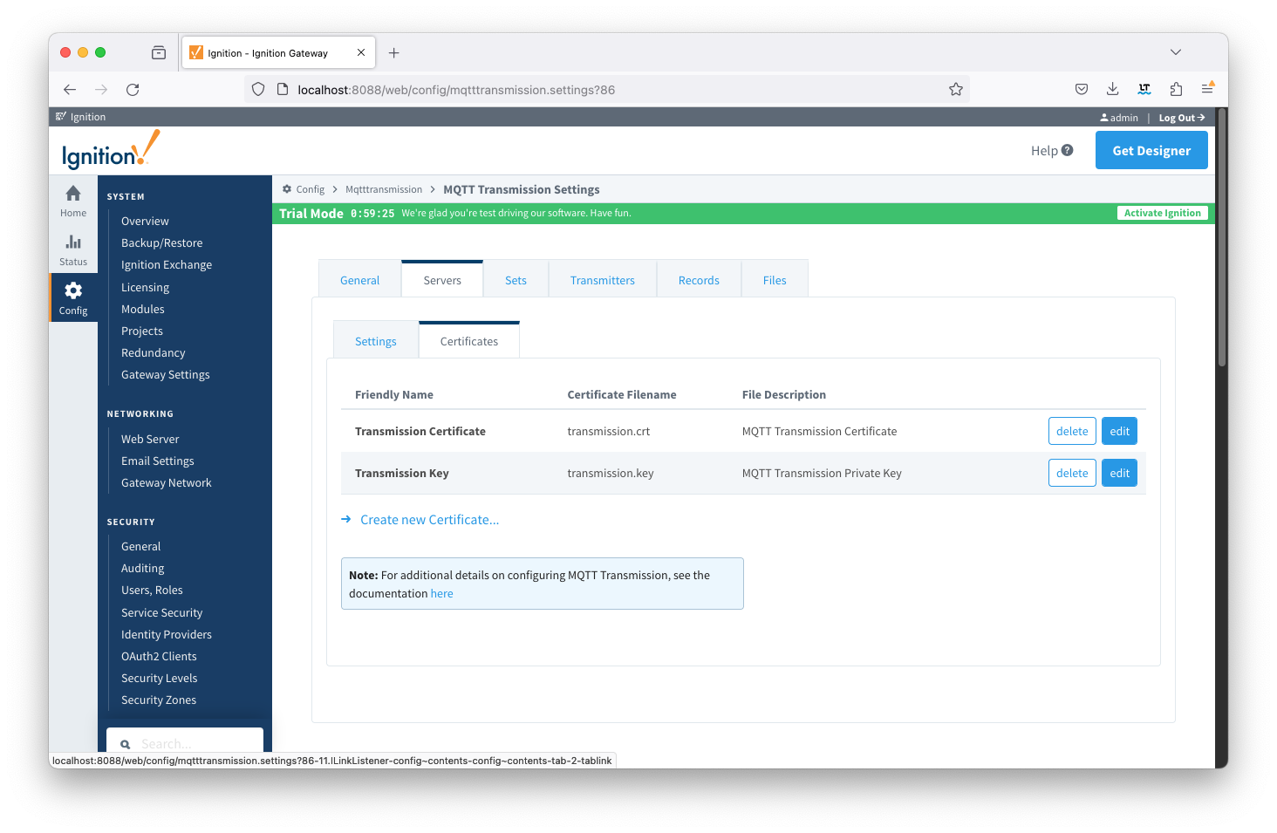Focus the sidebar Search field

pyautogui.click(x=185, y=741)
